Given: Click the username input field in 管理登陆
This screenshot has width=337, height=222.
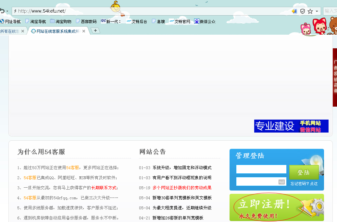Looking at the screenshot, I should click(261, 169).
